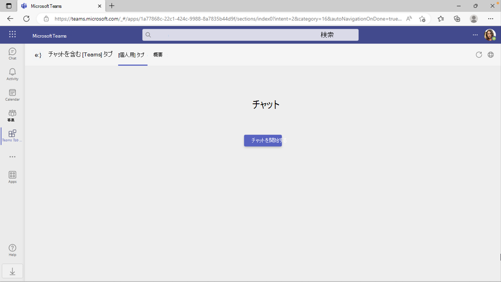Open browser profile icon
The image size is (501, 282).
(474, 19)
